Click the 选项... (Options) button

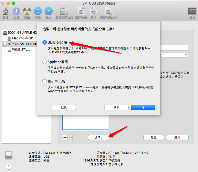coord(99,137)
